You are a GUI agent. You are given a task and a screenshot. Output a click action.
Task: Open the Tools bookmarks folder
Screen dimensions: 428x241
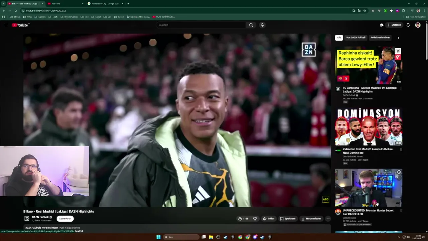[53, 17]
